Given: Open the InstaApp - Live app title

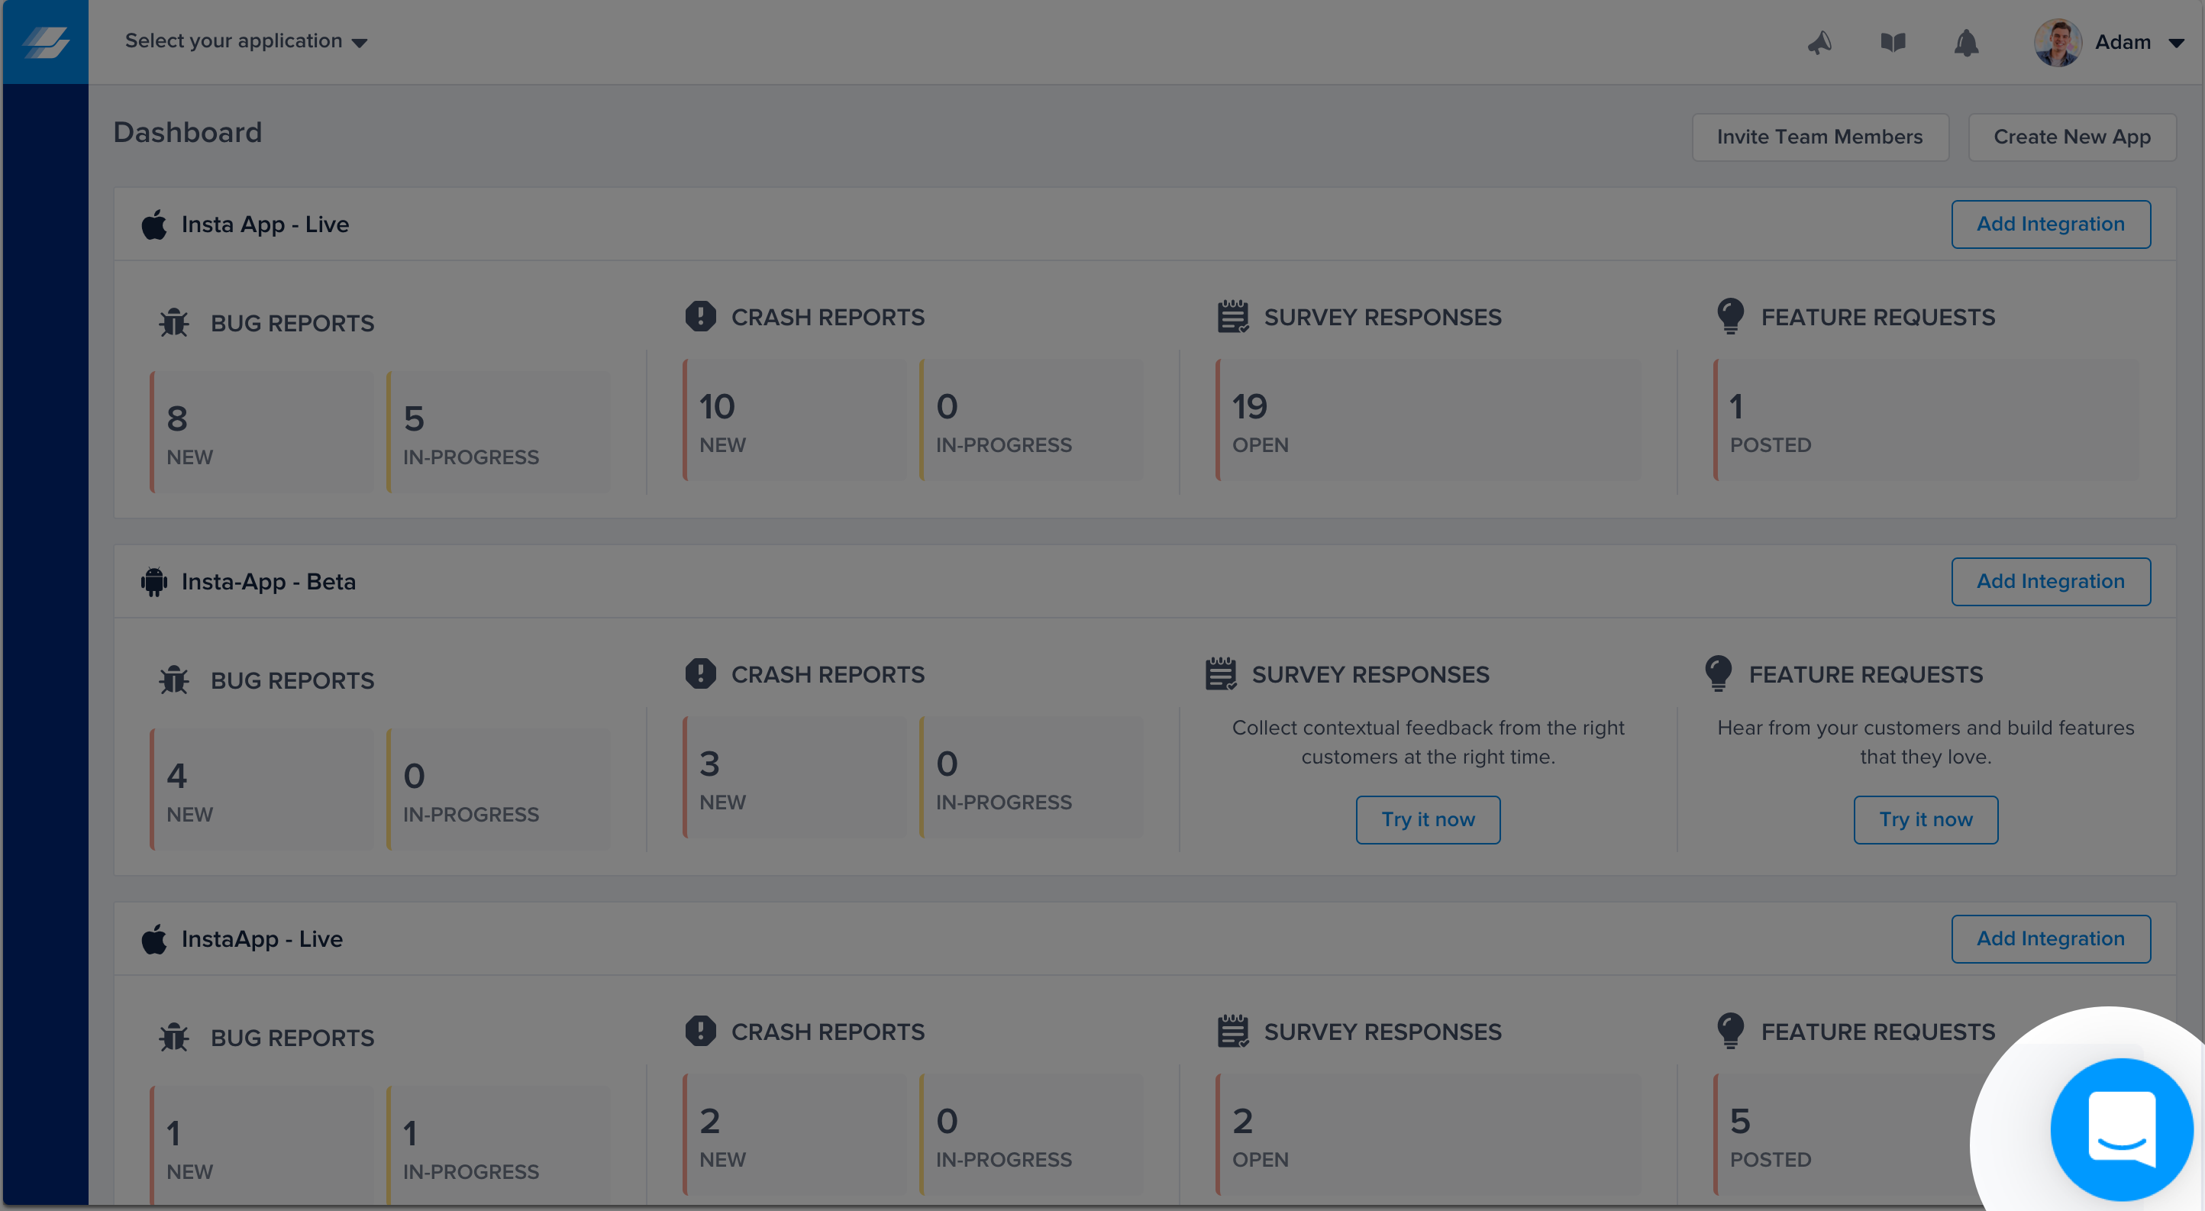Looking at the screenshot, I should pyautogui.click(x=262, y=939).
